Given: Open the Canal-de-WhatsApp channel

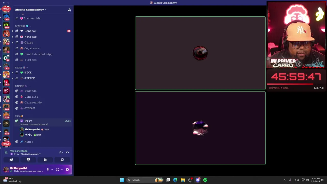Looking at the screenshot, I should tap(43, 54).
